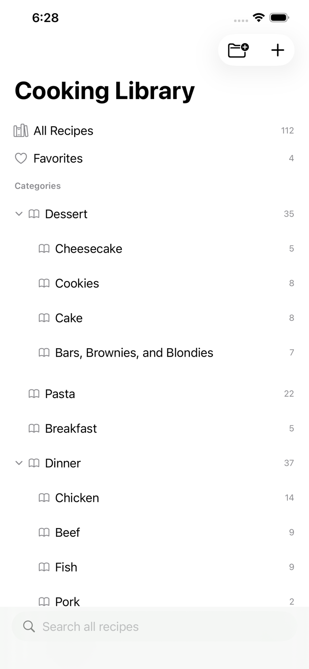Tap the books icon beside All Recipes

[x=21, y=131]
